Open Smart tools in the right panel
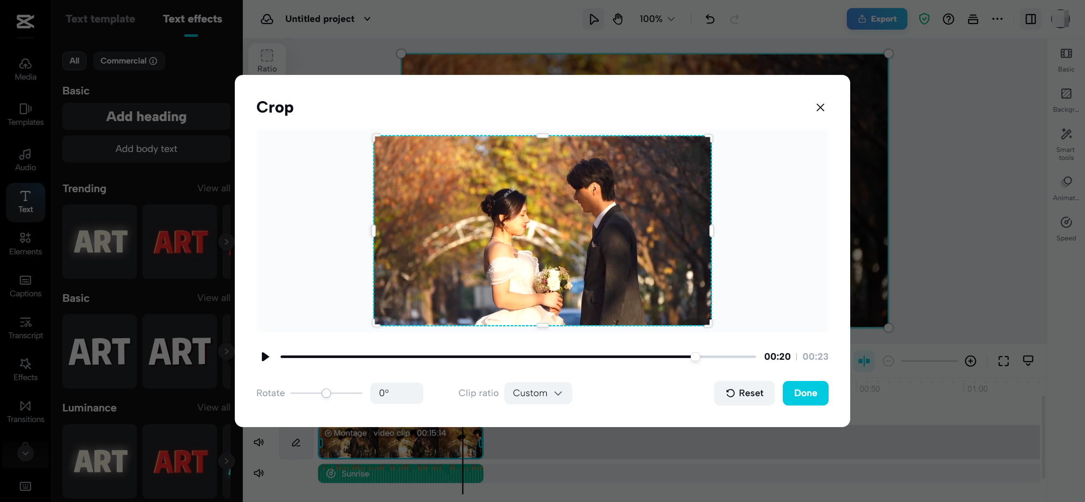The image size is (1085, 502). pyautogui.click(x=1066, y=143)
